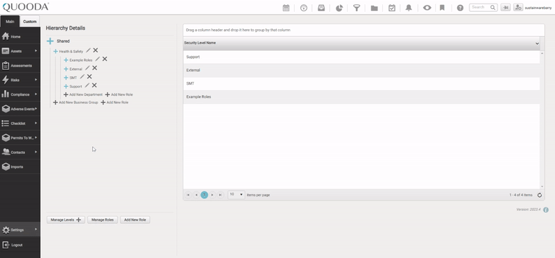Open the inbox tray icon
The width and height of the screenshot is (555, 258).
[x=321, y=8]
